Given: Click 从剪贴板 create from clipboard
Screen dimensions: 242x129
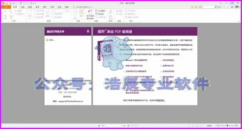Looking at the screenshot, I should [101, 17].
